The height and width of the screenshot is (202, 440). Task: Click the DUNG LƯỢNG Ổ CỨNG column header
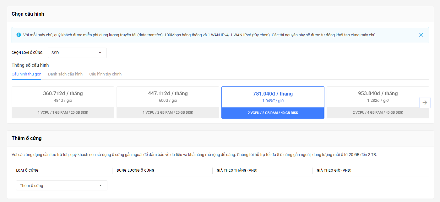pyautogui.click(x=135, y=170)
